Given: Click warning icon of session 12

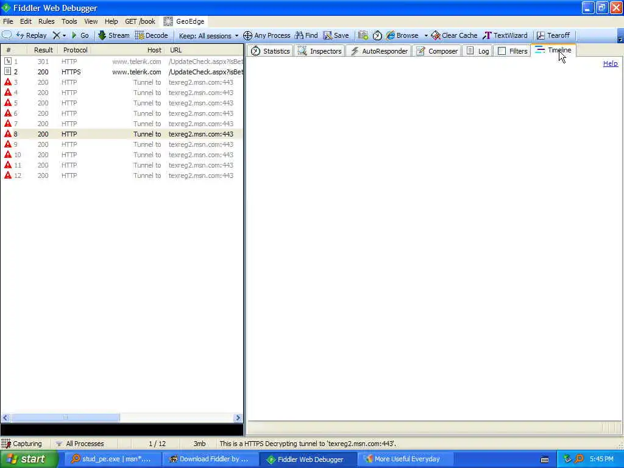Looking at the screenshot, I should point(7,175).
